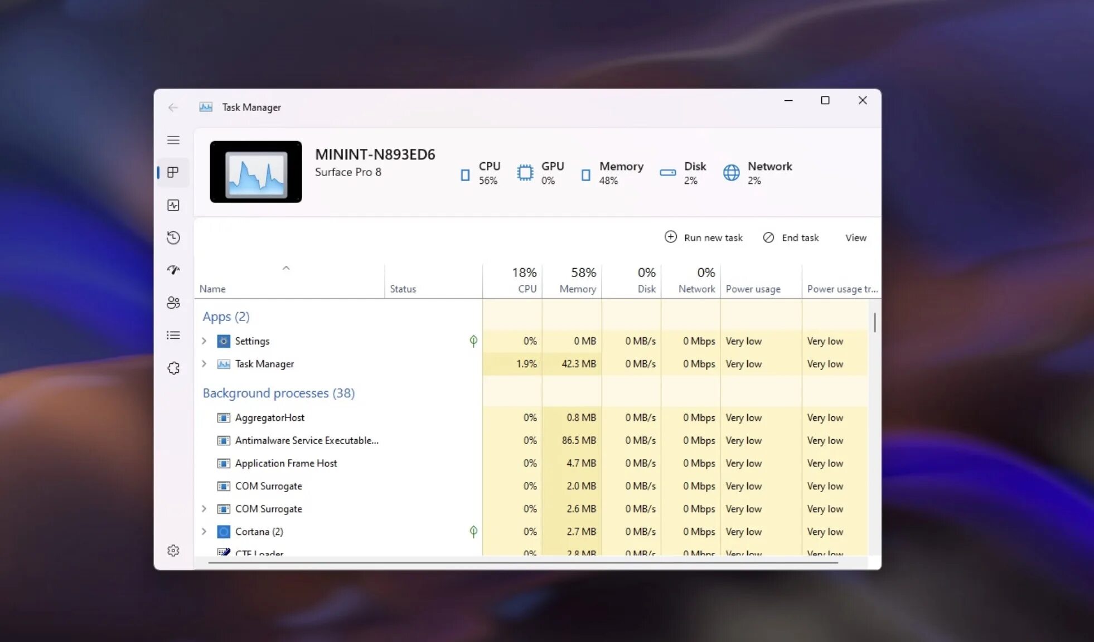This screenshot has height=642, width=1094.
Task: Open the Details list icon
Action: coord(173,335)
